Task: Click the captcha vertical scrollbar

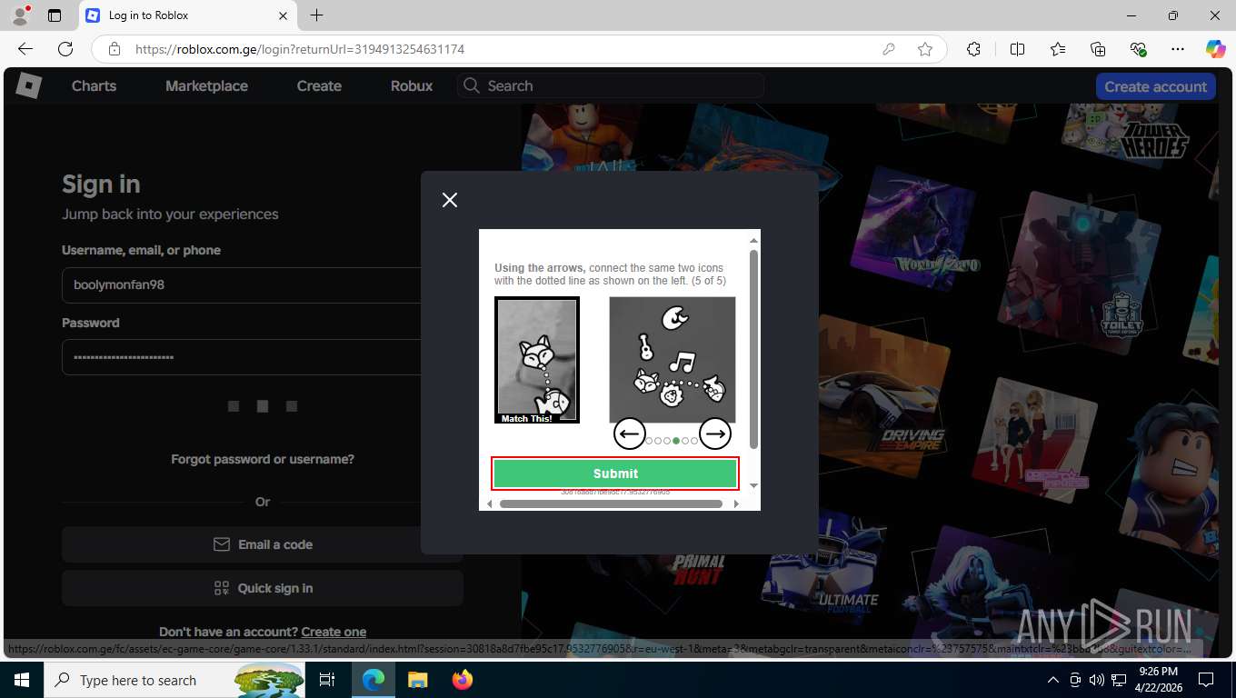Action: click(753, 350)
